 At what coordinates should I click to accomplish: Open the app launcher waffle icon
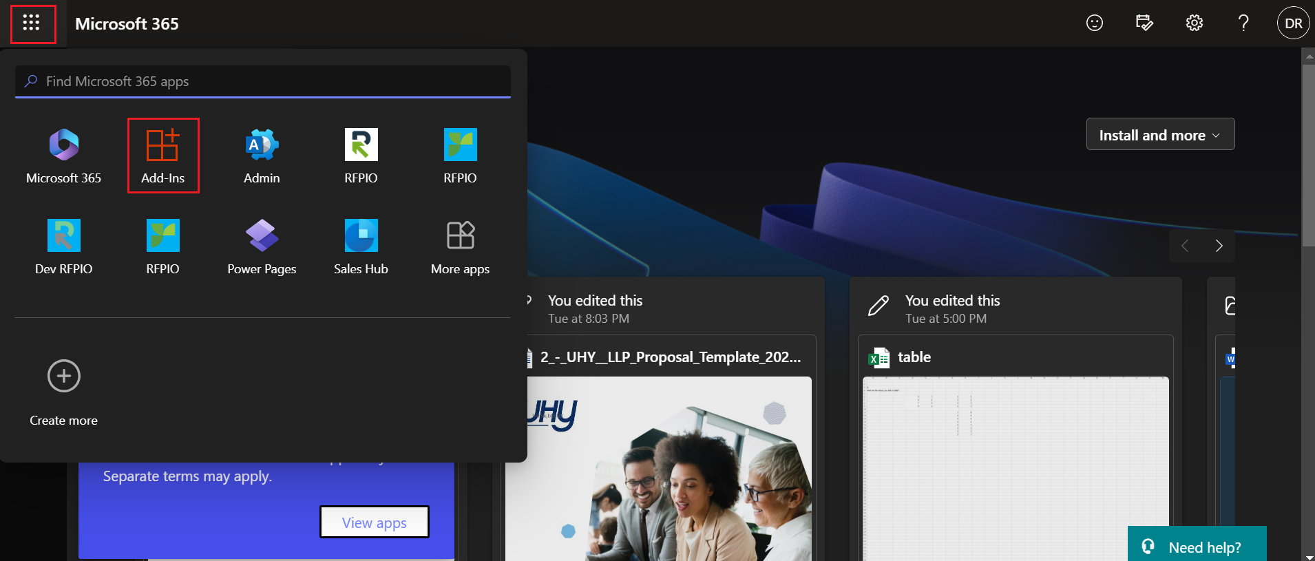(x=32, y=23)
